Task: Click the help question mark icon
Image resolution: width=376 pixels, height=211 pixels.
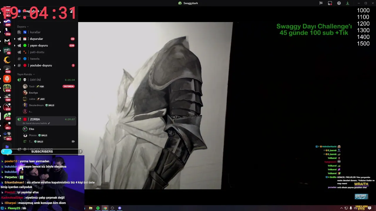Action: (339, 3)
